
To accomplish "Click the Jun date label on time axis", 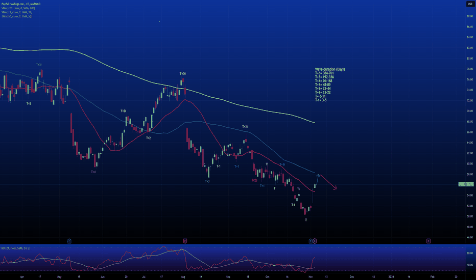I will [x=102, y=277].
